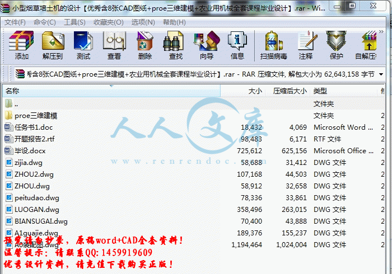The image size is (392, 274).
Task: Select the proe三维建模 folder
Action: (194, 116)
